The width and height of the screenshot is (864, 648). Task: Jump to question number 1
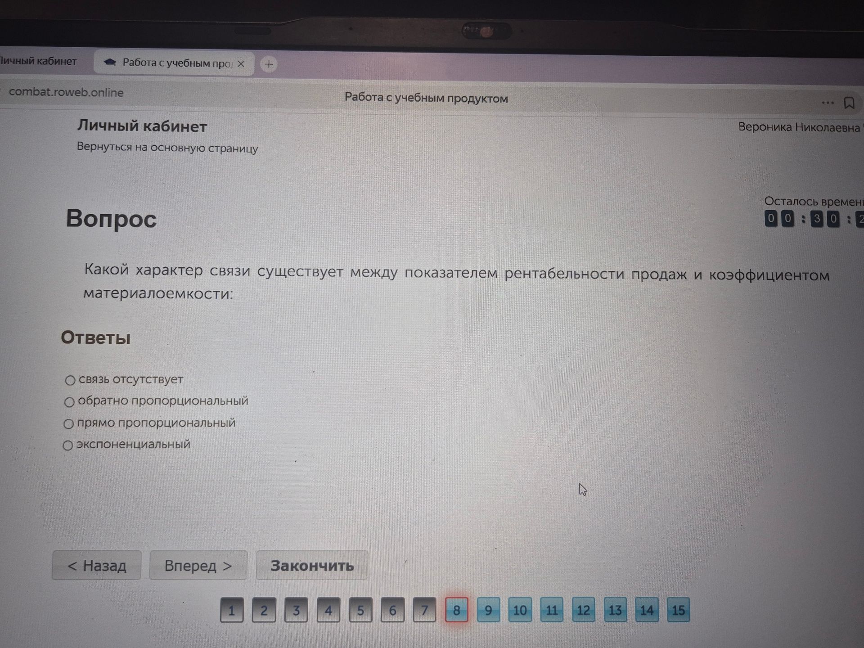(x=232, y=610)
